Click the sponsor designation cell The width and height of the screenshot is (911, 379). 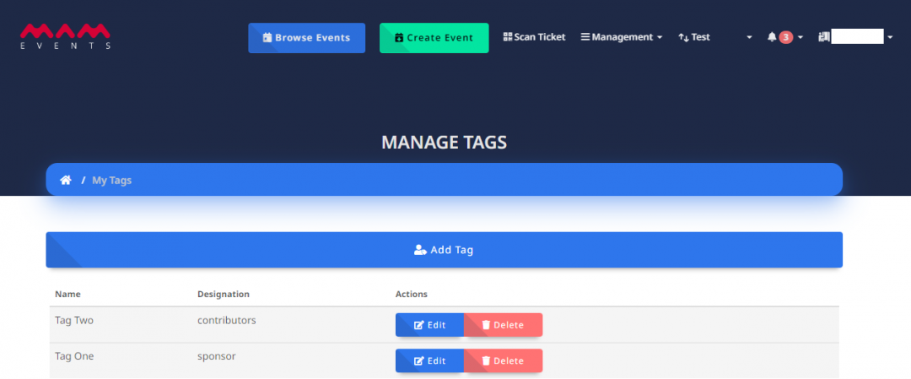[216, 355]
